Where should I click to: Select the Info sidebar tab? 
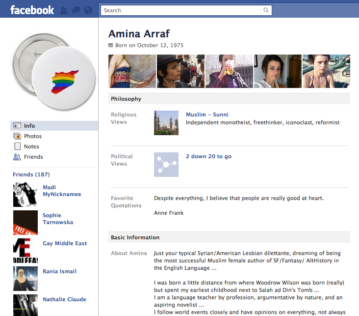pos(29,126)
